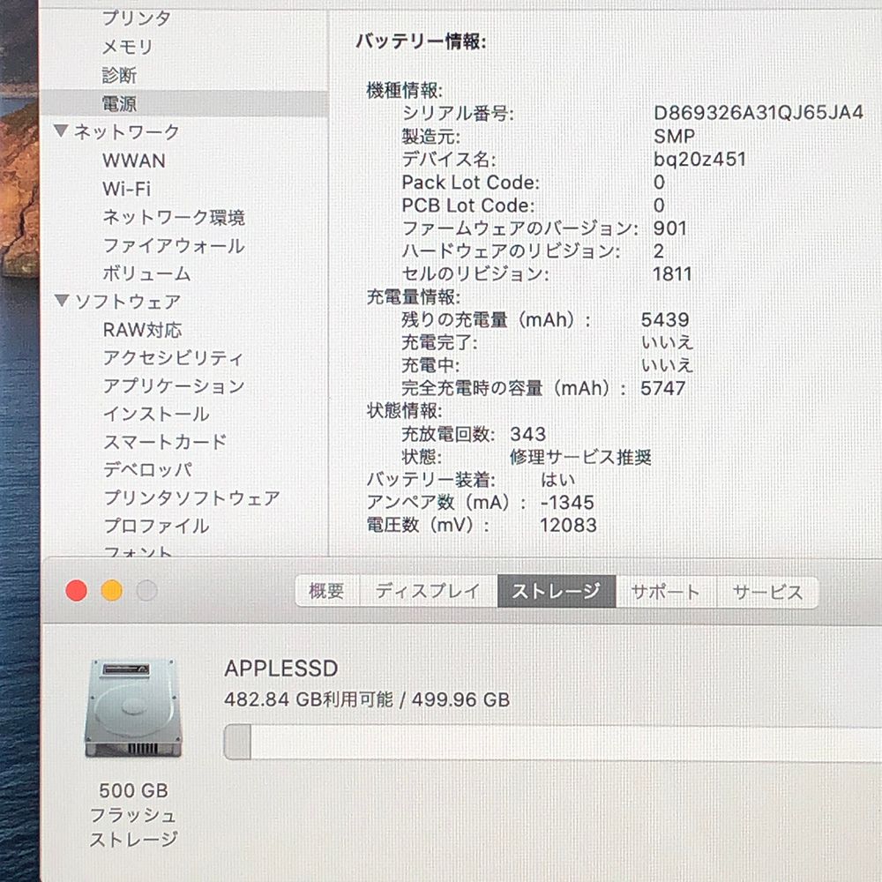Select the ネットワーク category row
The height and width of the screenshot is (882, 882).
pyautogui.click(x=127, y=131)
